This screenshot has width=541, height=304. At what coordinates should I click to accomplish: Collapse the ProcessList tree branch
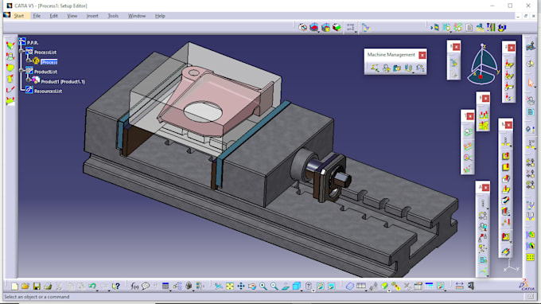pyautogui.click(x=21, y=52)
